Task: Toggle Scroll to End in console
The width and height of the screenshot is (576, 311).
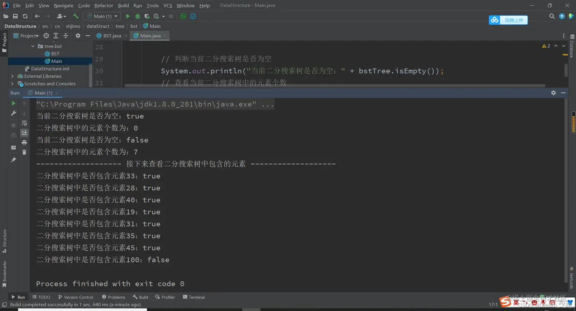Action: (x=24, y=133)
